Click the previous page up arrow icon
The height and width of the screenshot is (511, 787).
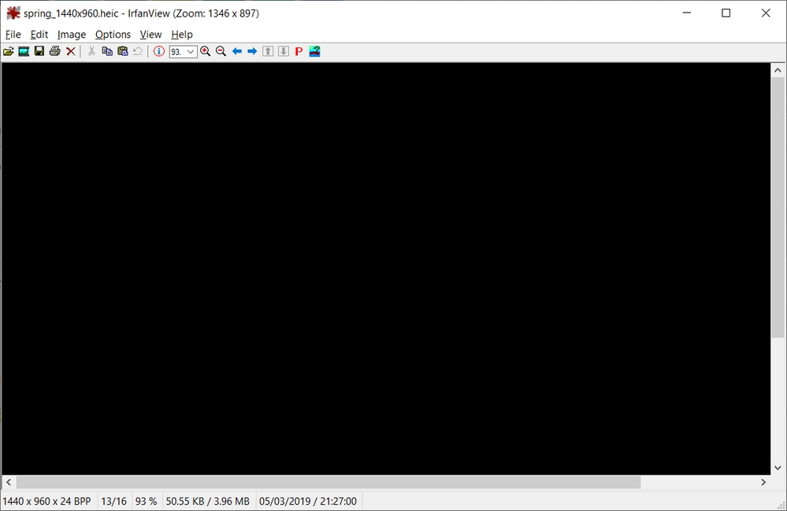268,51
